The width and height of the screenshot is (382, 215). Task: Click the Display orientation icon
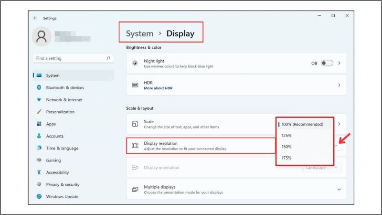[135, 168]
